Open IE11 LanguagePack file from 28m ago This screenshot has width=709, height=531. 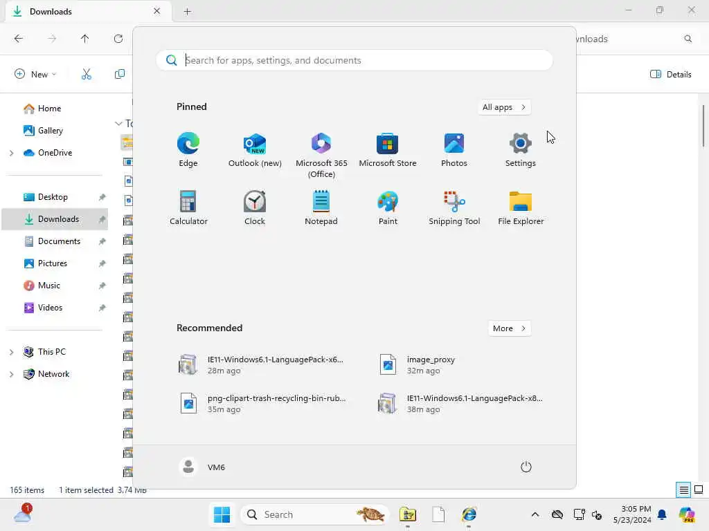point(262,364)
